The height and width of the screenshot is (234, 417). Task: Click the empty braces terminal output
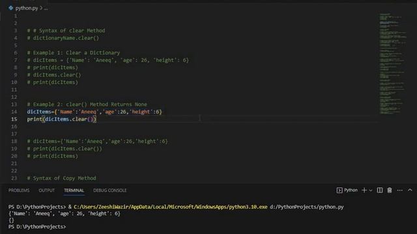point(11,220)
